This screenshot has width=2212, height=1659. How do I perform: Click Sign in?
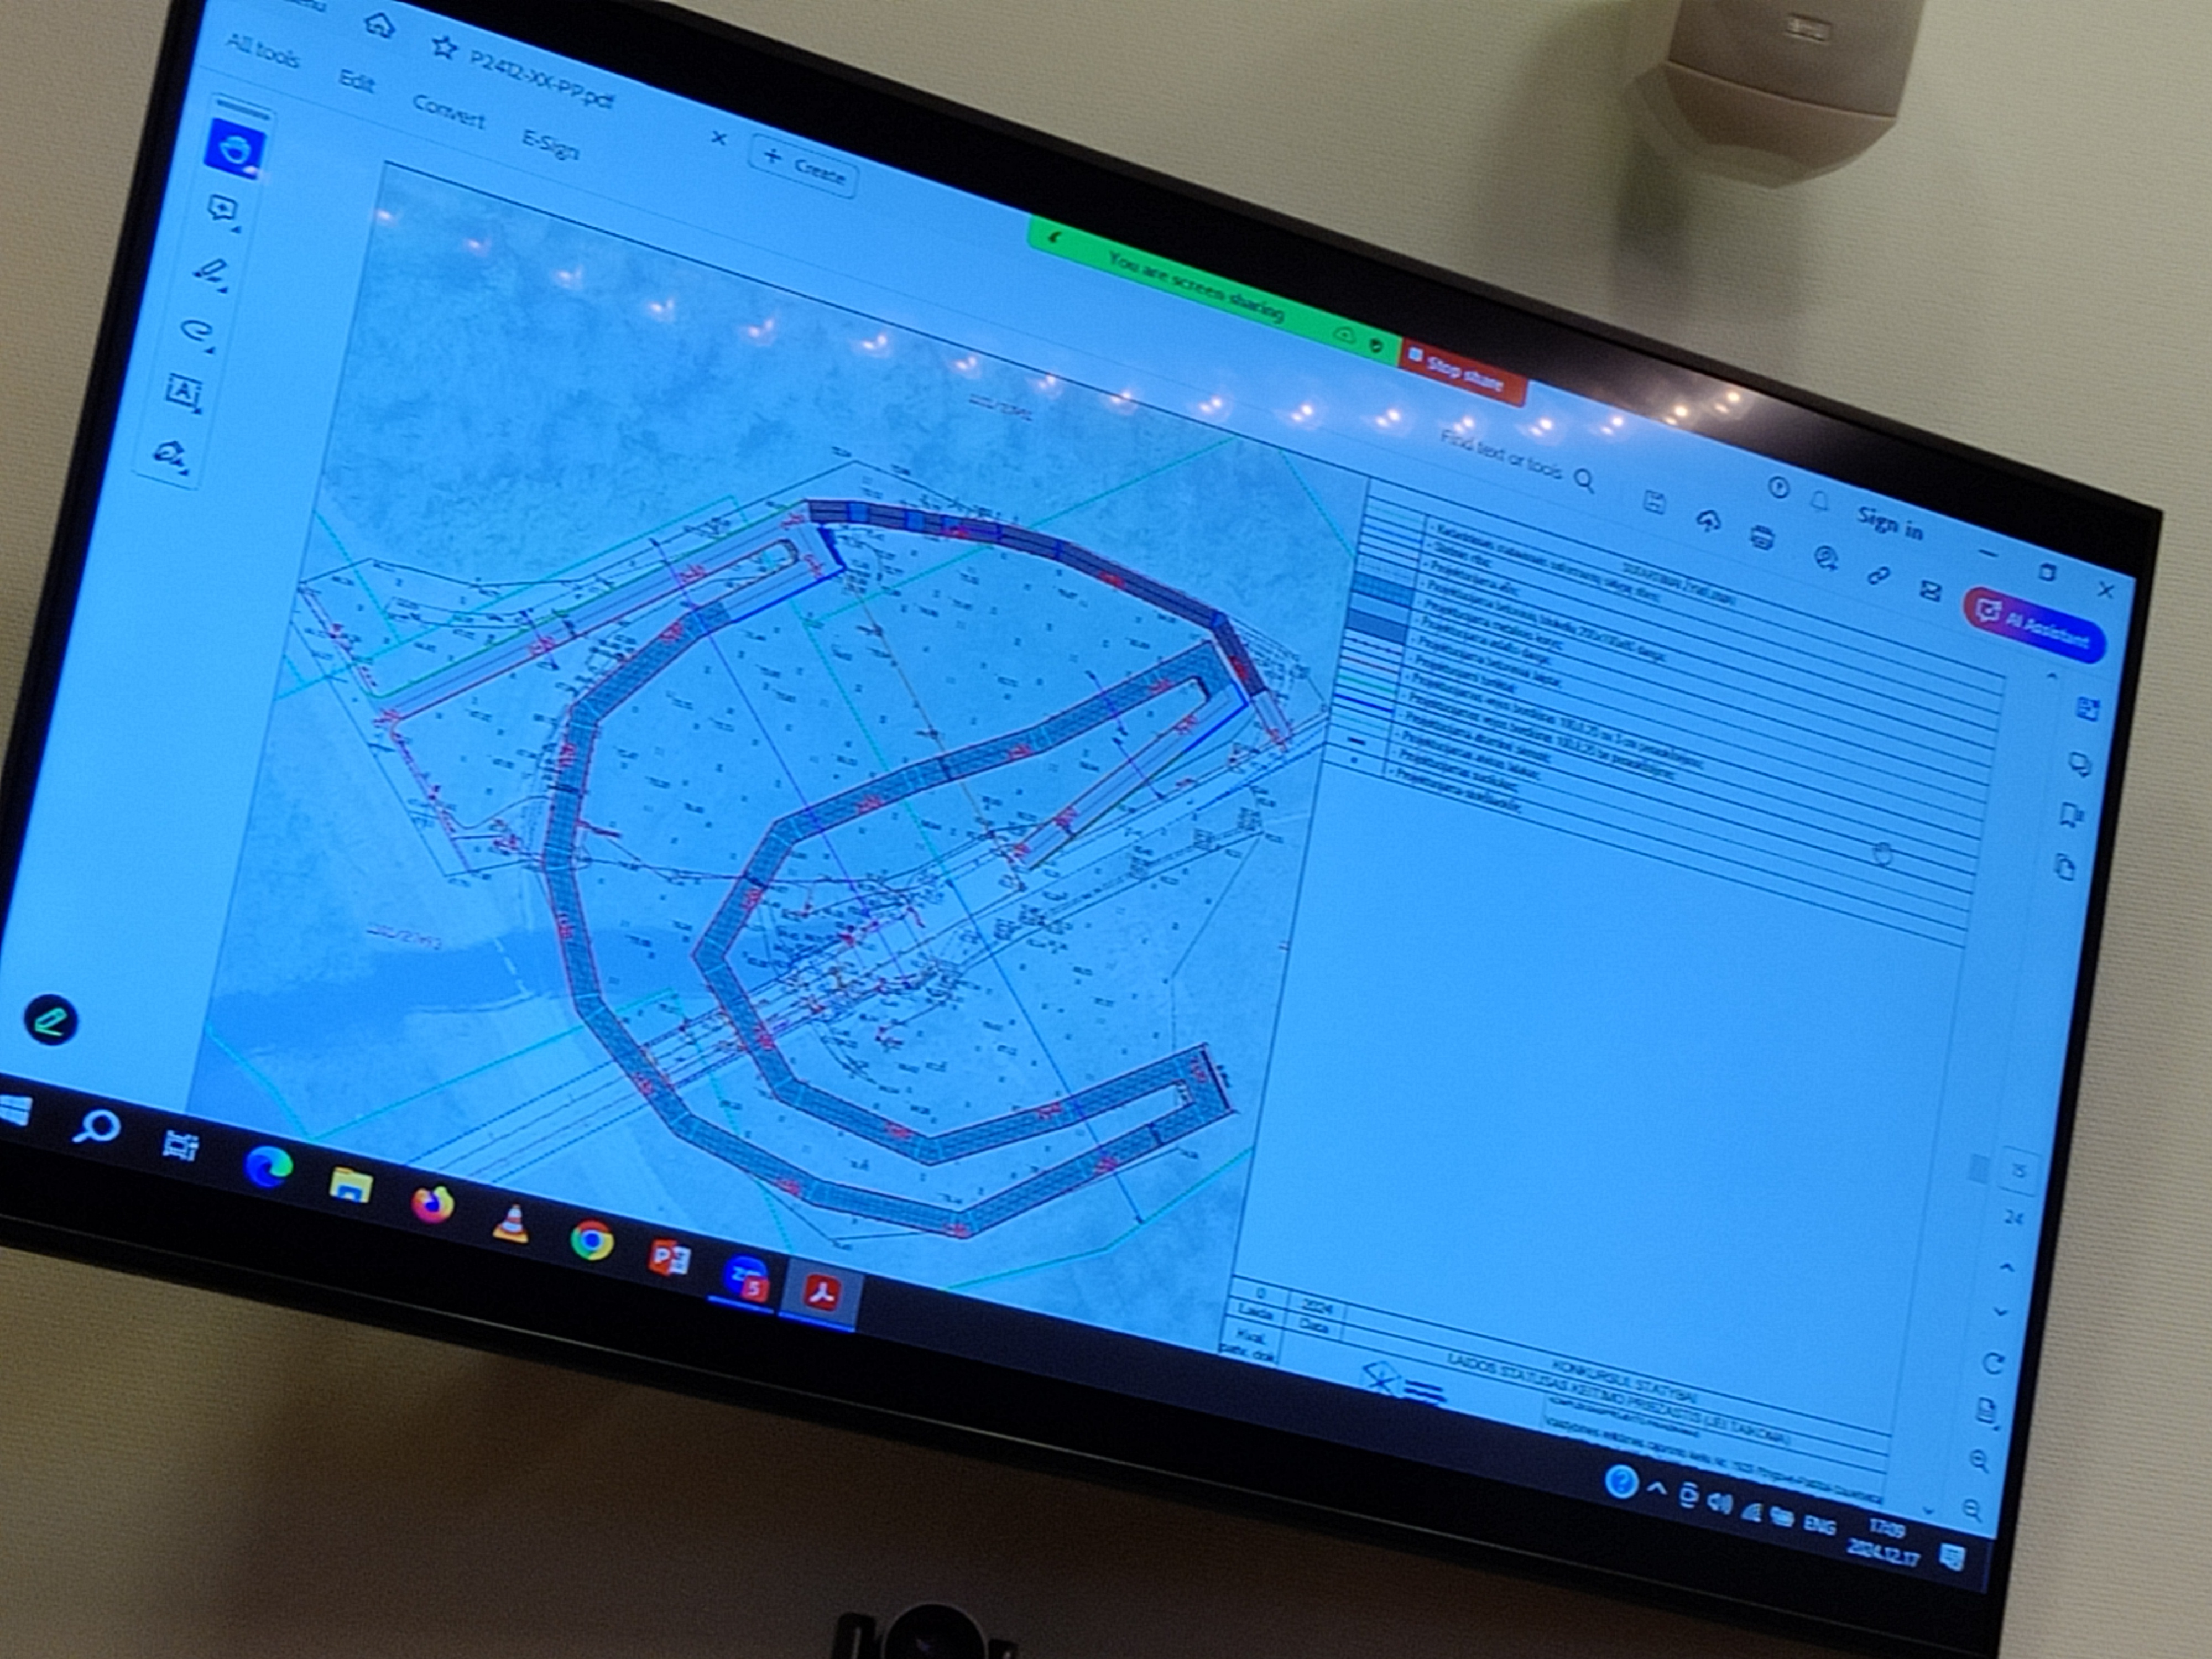click(x=1890, y=522)
